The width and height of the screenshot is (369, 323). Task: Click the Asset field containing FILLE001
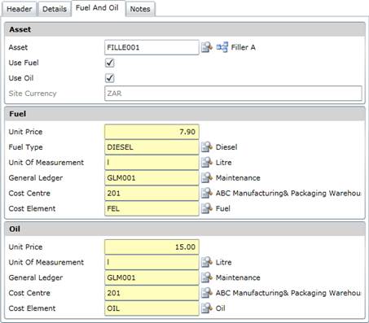point(152,47)
